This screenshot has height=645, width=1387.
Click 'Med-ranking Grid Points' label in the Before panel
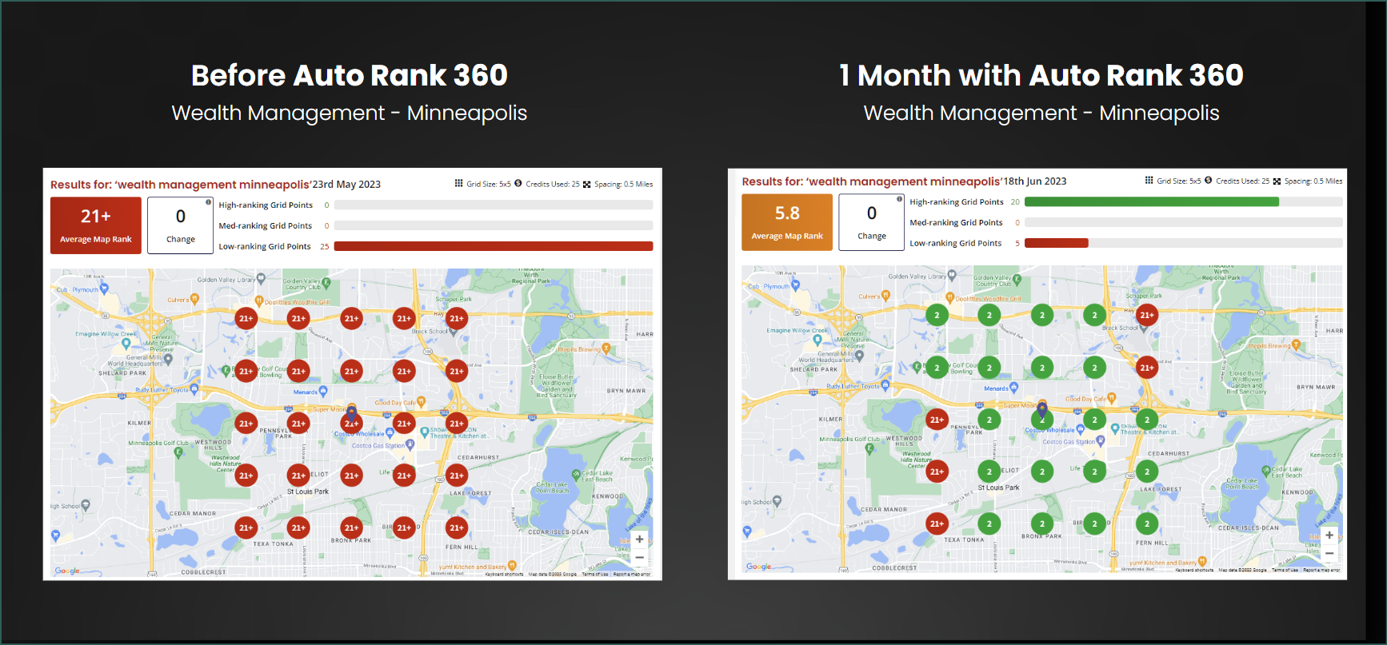(x=266, y=226)
